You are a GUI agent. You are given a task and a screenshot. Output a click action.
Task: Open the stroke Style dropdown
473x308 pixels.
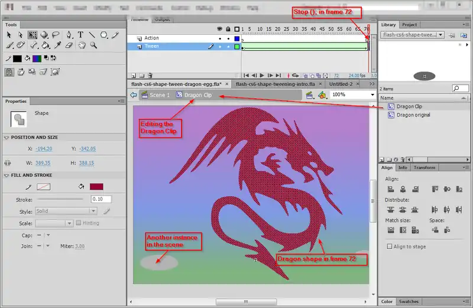click(93, 211)
